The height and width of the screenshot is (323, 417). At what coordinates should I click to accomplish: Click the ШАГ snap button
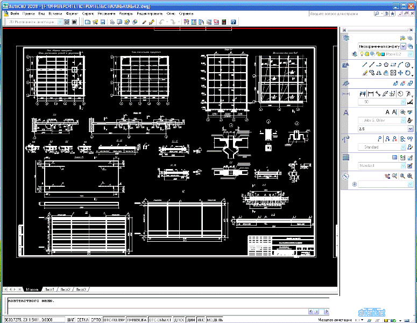(x=70, y=320)
